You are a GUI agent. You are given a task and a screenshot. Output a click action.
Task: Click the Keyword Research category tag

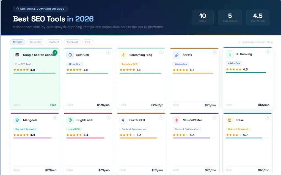point(26,129)
